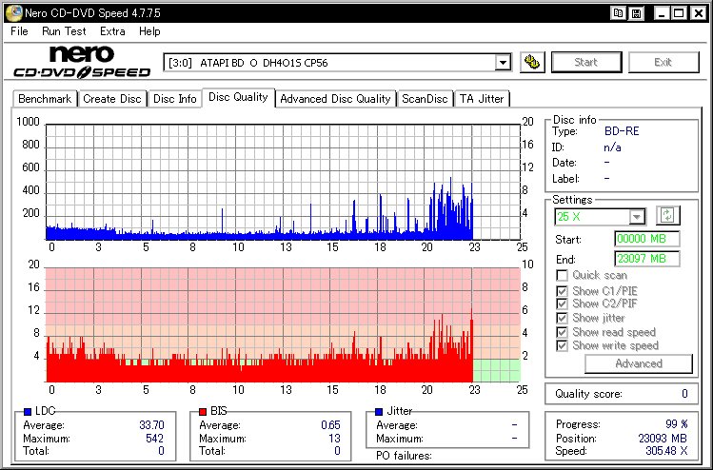This screenshot has height=470, width=713.
Task: Click the BIS Average value 0.65
Action: coord(330,425)
